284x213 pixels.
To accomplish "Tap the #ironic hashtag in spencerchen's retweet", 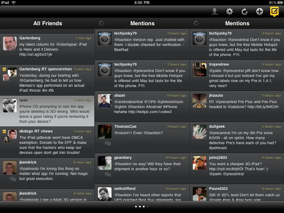I will coord(35,90).
